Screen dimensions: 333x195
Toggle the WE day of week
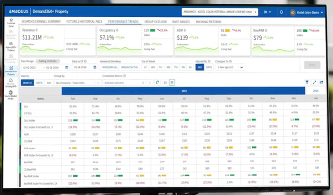click(x=168, y=67)
